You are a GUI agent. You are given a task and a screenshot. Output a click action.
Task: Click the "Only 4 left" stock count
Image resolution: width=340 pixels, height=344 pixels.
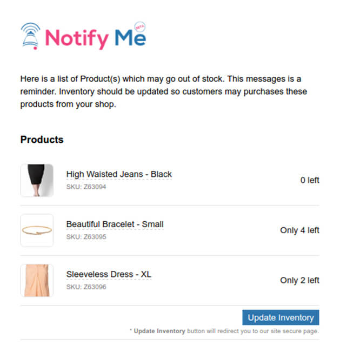[x=299, y=230]
